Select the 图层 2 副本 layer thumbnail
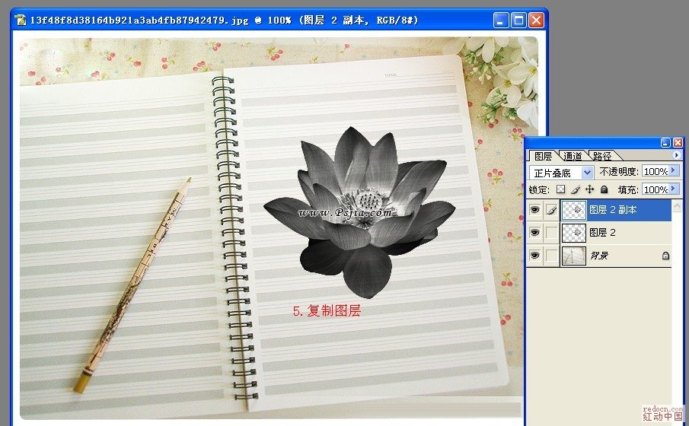 [574, 210]
